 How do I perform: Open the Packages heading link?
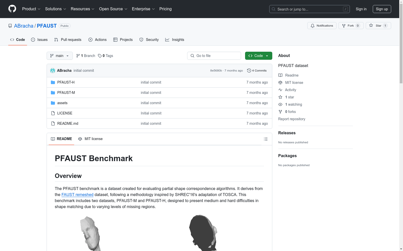pyautogui.click(x=287, y=156)
